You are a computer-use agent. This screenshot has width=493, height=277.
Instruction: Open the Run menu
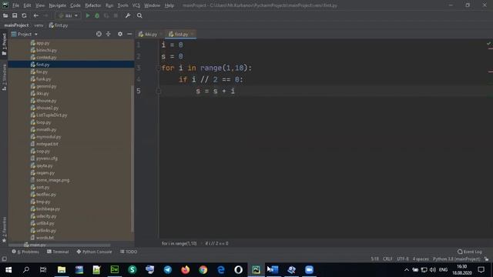point(109,5)
